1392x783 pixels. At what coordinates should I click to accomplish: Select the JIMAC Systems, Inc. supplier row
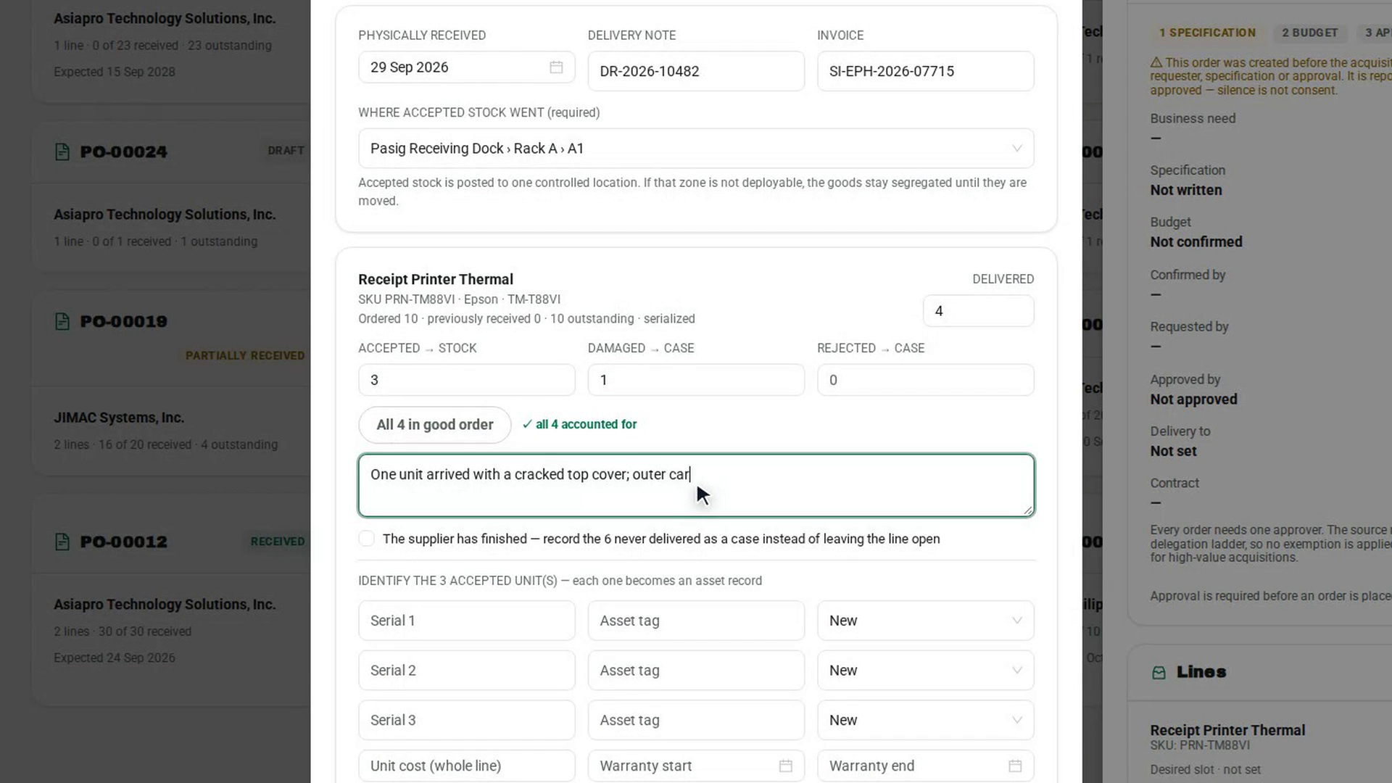point(119,418)
